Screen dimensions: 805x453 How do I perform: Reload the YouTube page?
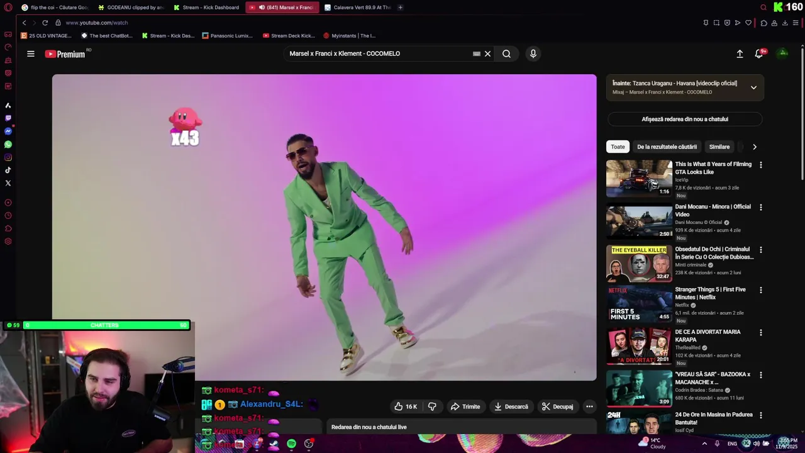click(45, 23)
